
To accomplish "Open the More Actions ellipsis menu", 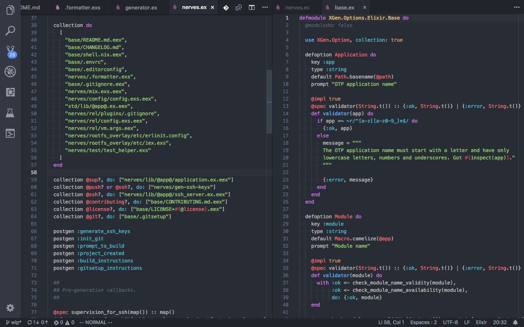I will point(265,7).
